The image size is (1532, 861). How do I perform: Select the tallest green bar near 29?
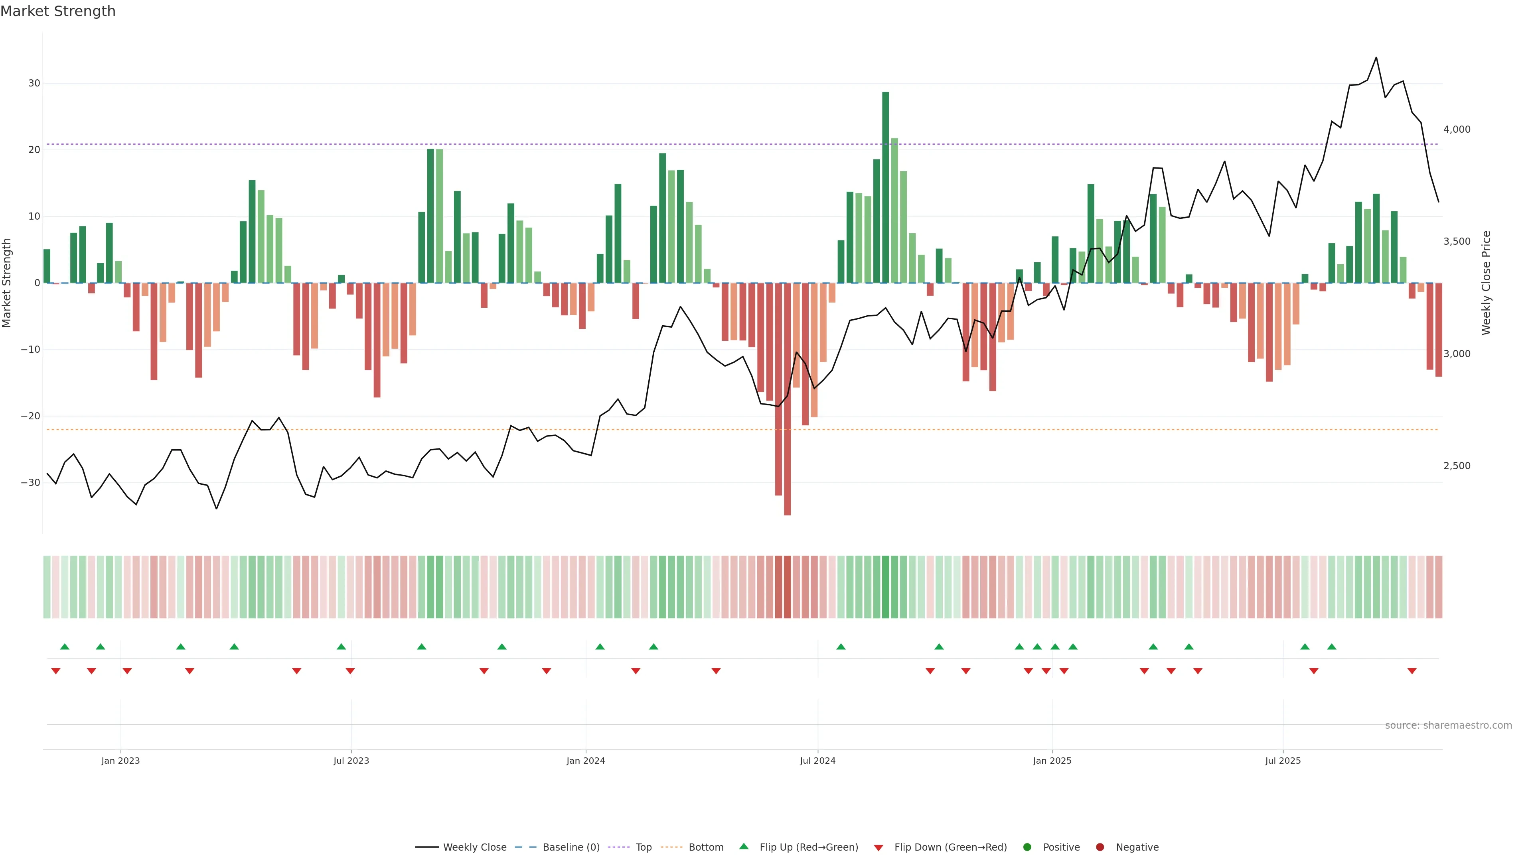coord(886,187)
